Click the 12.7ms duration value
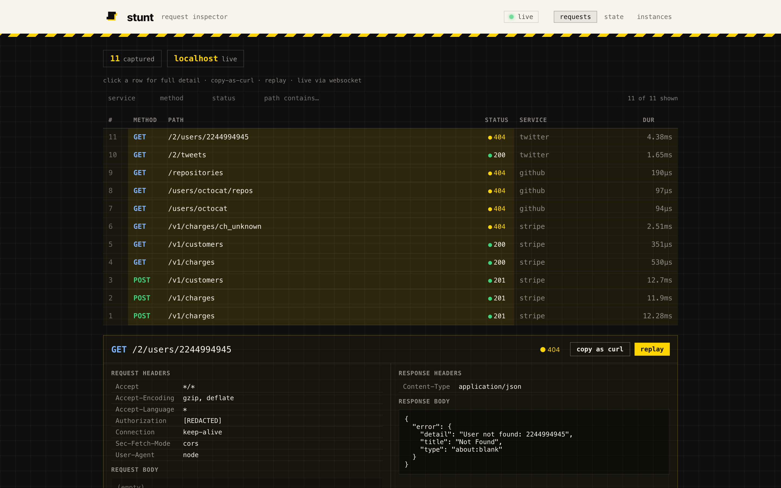The height and width of the screenshot is (488, 781). click(659, 281)
